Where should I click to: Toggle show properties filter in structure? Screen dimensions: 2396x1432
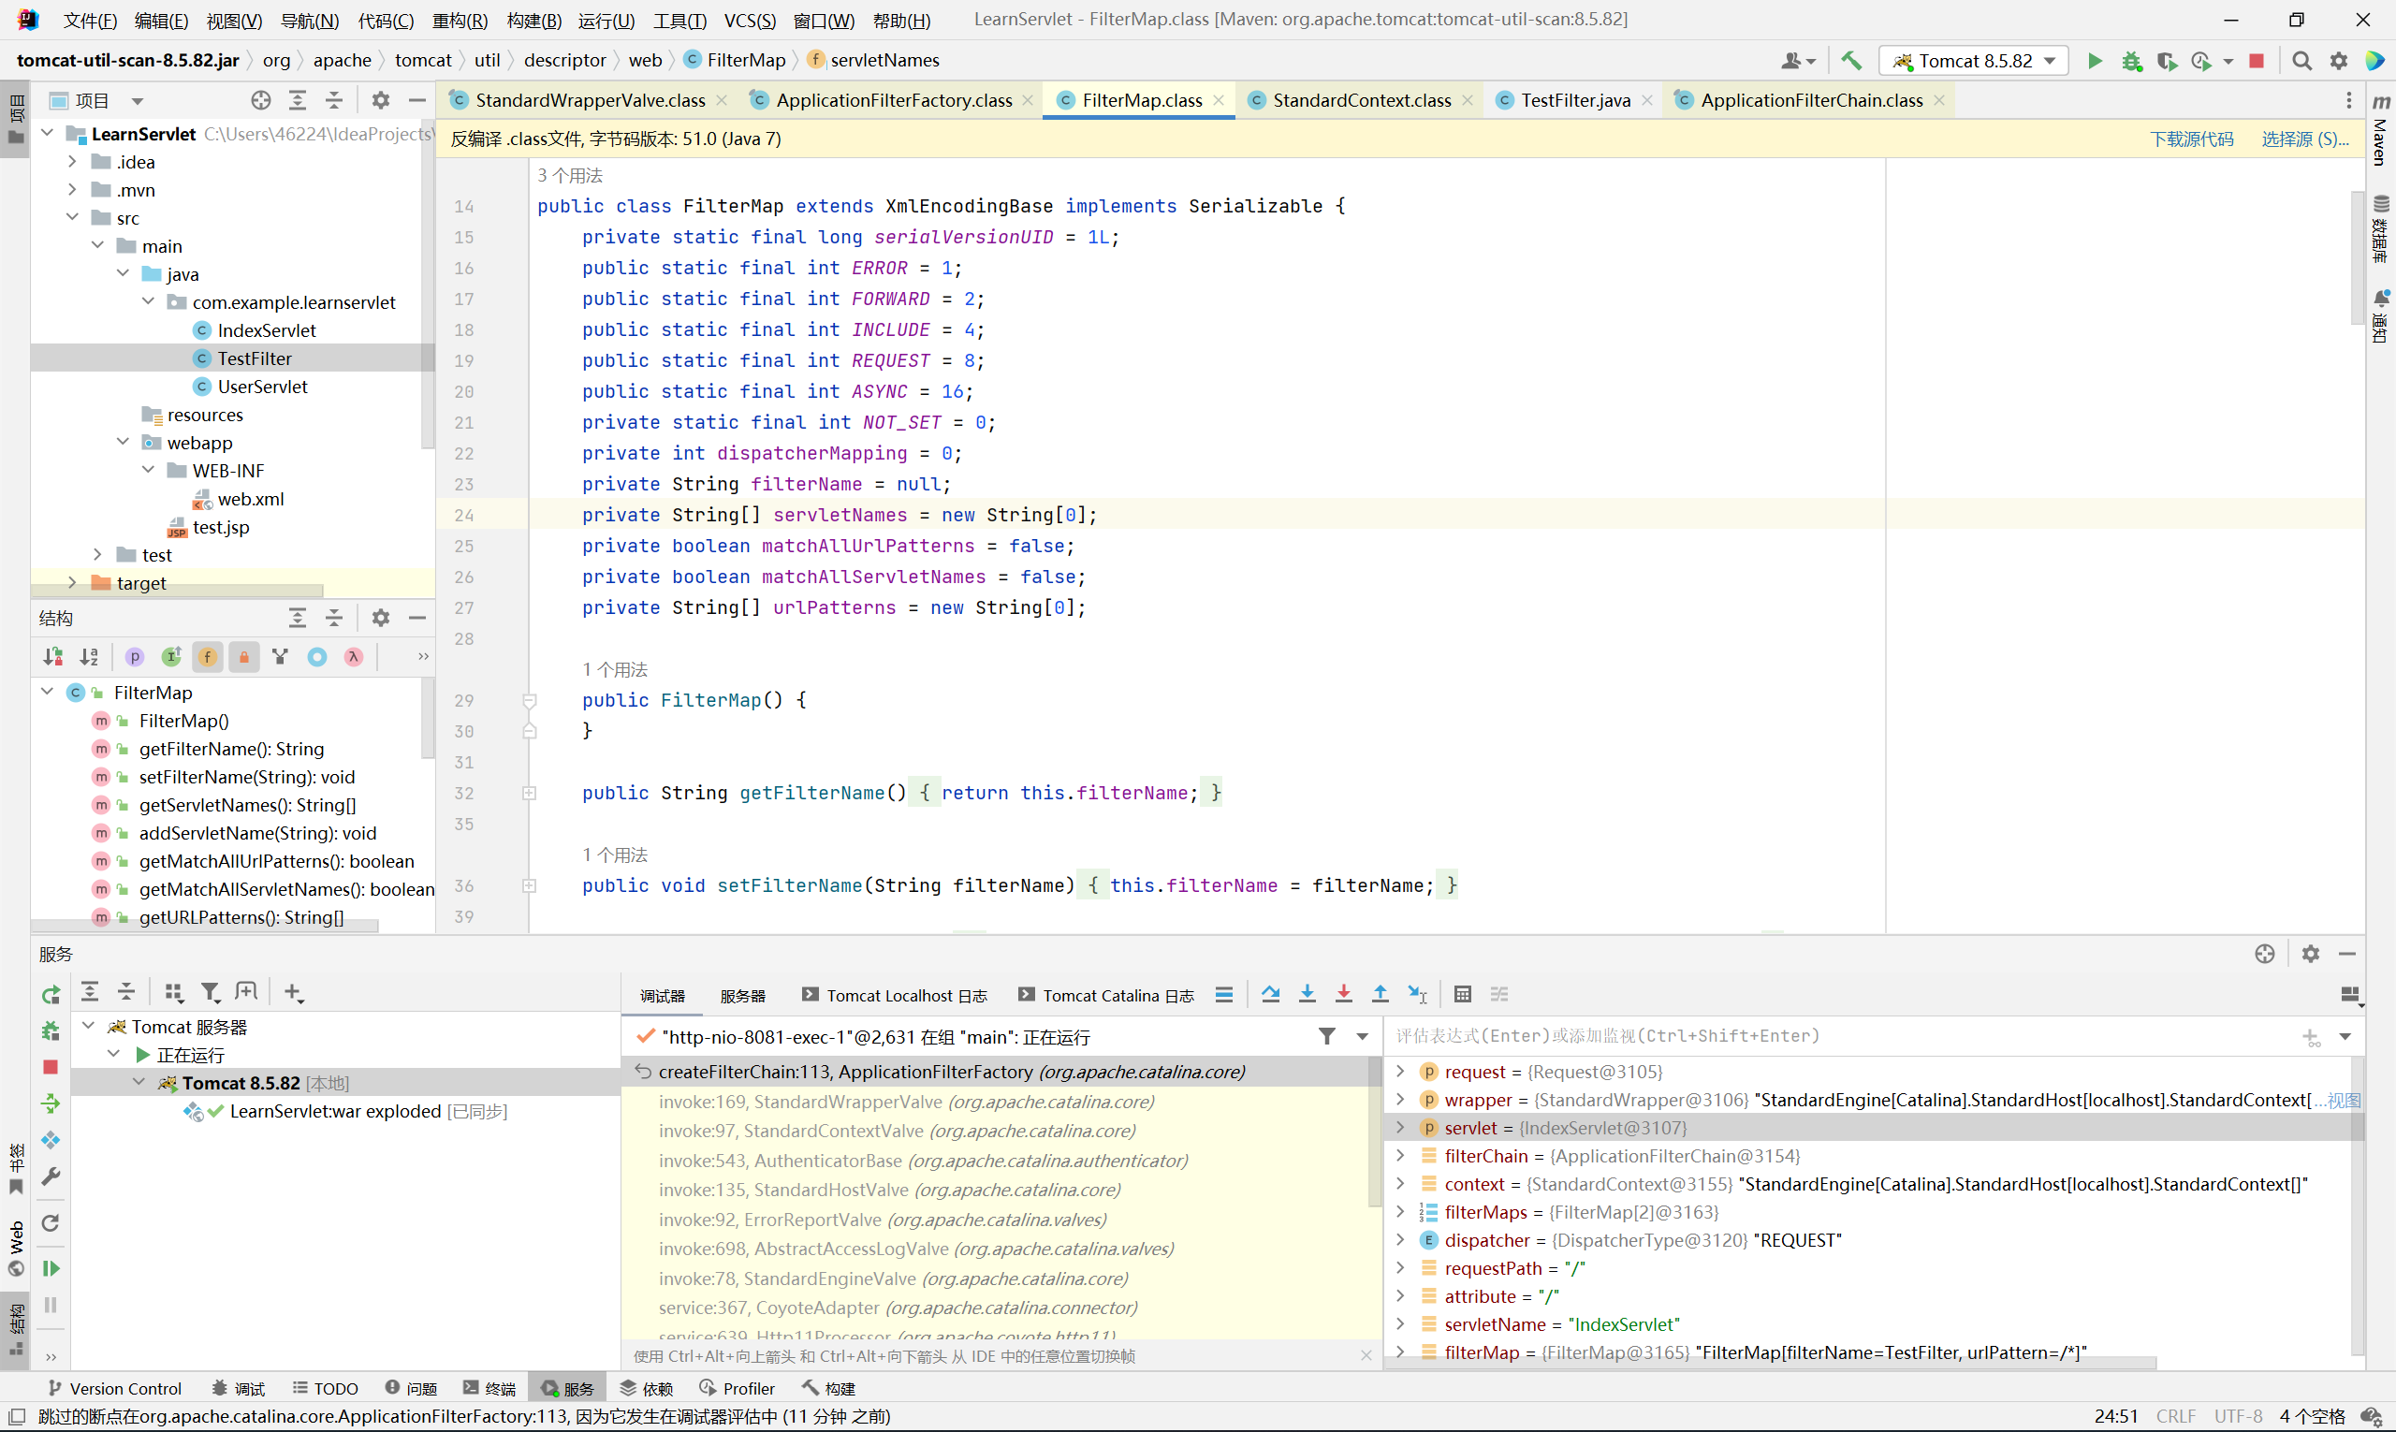tap(135, 657)
